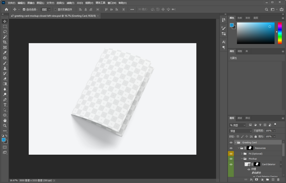
Task: Click the lock all padlock icon
Action: click(256, 136)
